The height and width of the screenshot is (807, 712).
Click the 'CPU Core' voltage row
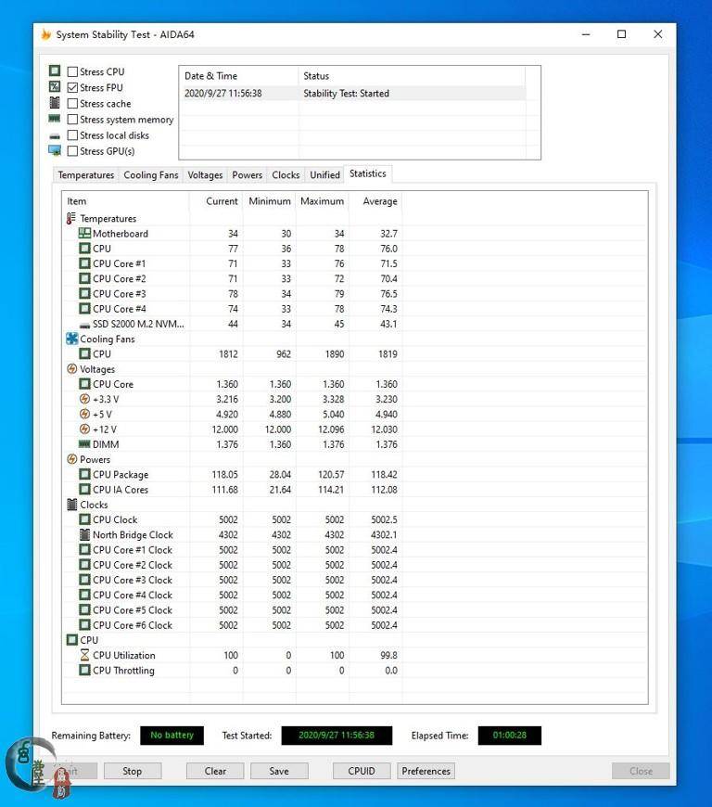tap(232, 384)
